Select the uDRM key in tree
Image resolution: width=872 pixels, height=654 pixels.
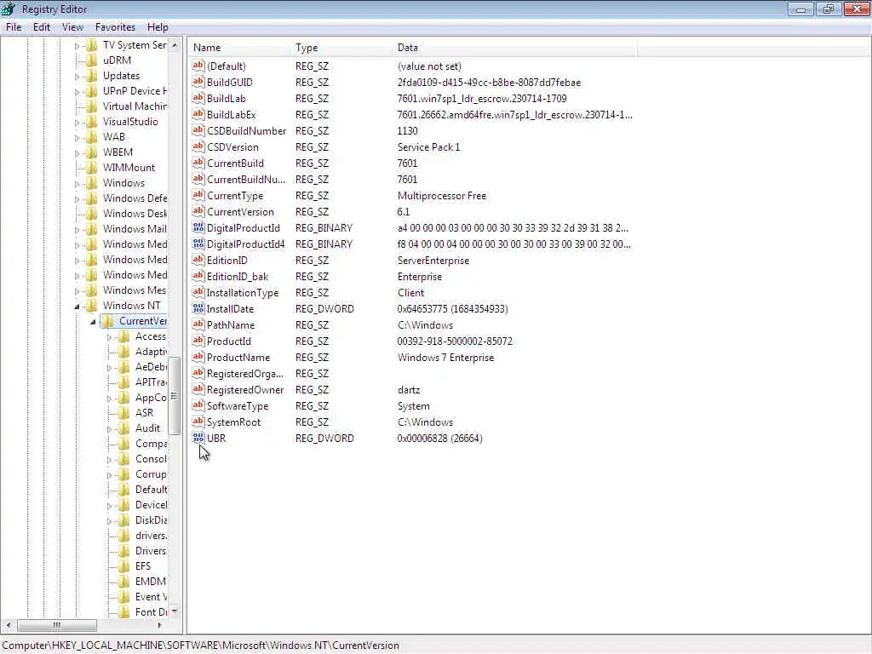pyautogui.click(x=117, y=60)
